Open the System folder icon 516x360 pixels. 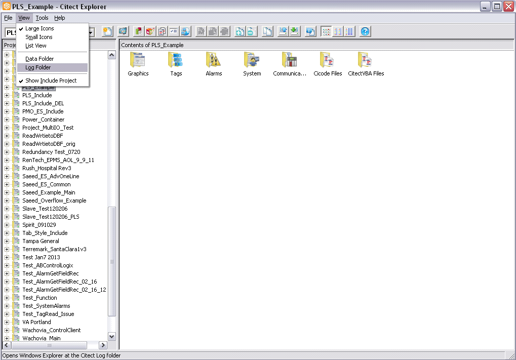point(252,60)
